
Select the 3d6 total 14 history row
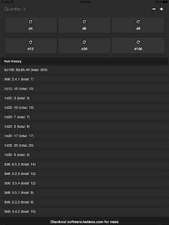point(84,164)
